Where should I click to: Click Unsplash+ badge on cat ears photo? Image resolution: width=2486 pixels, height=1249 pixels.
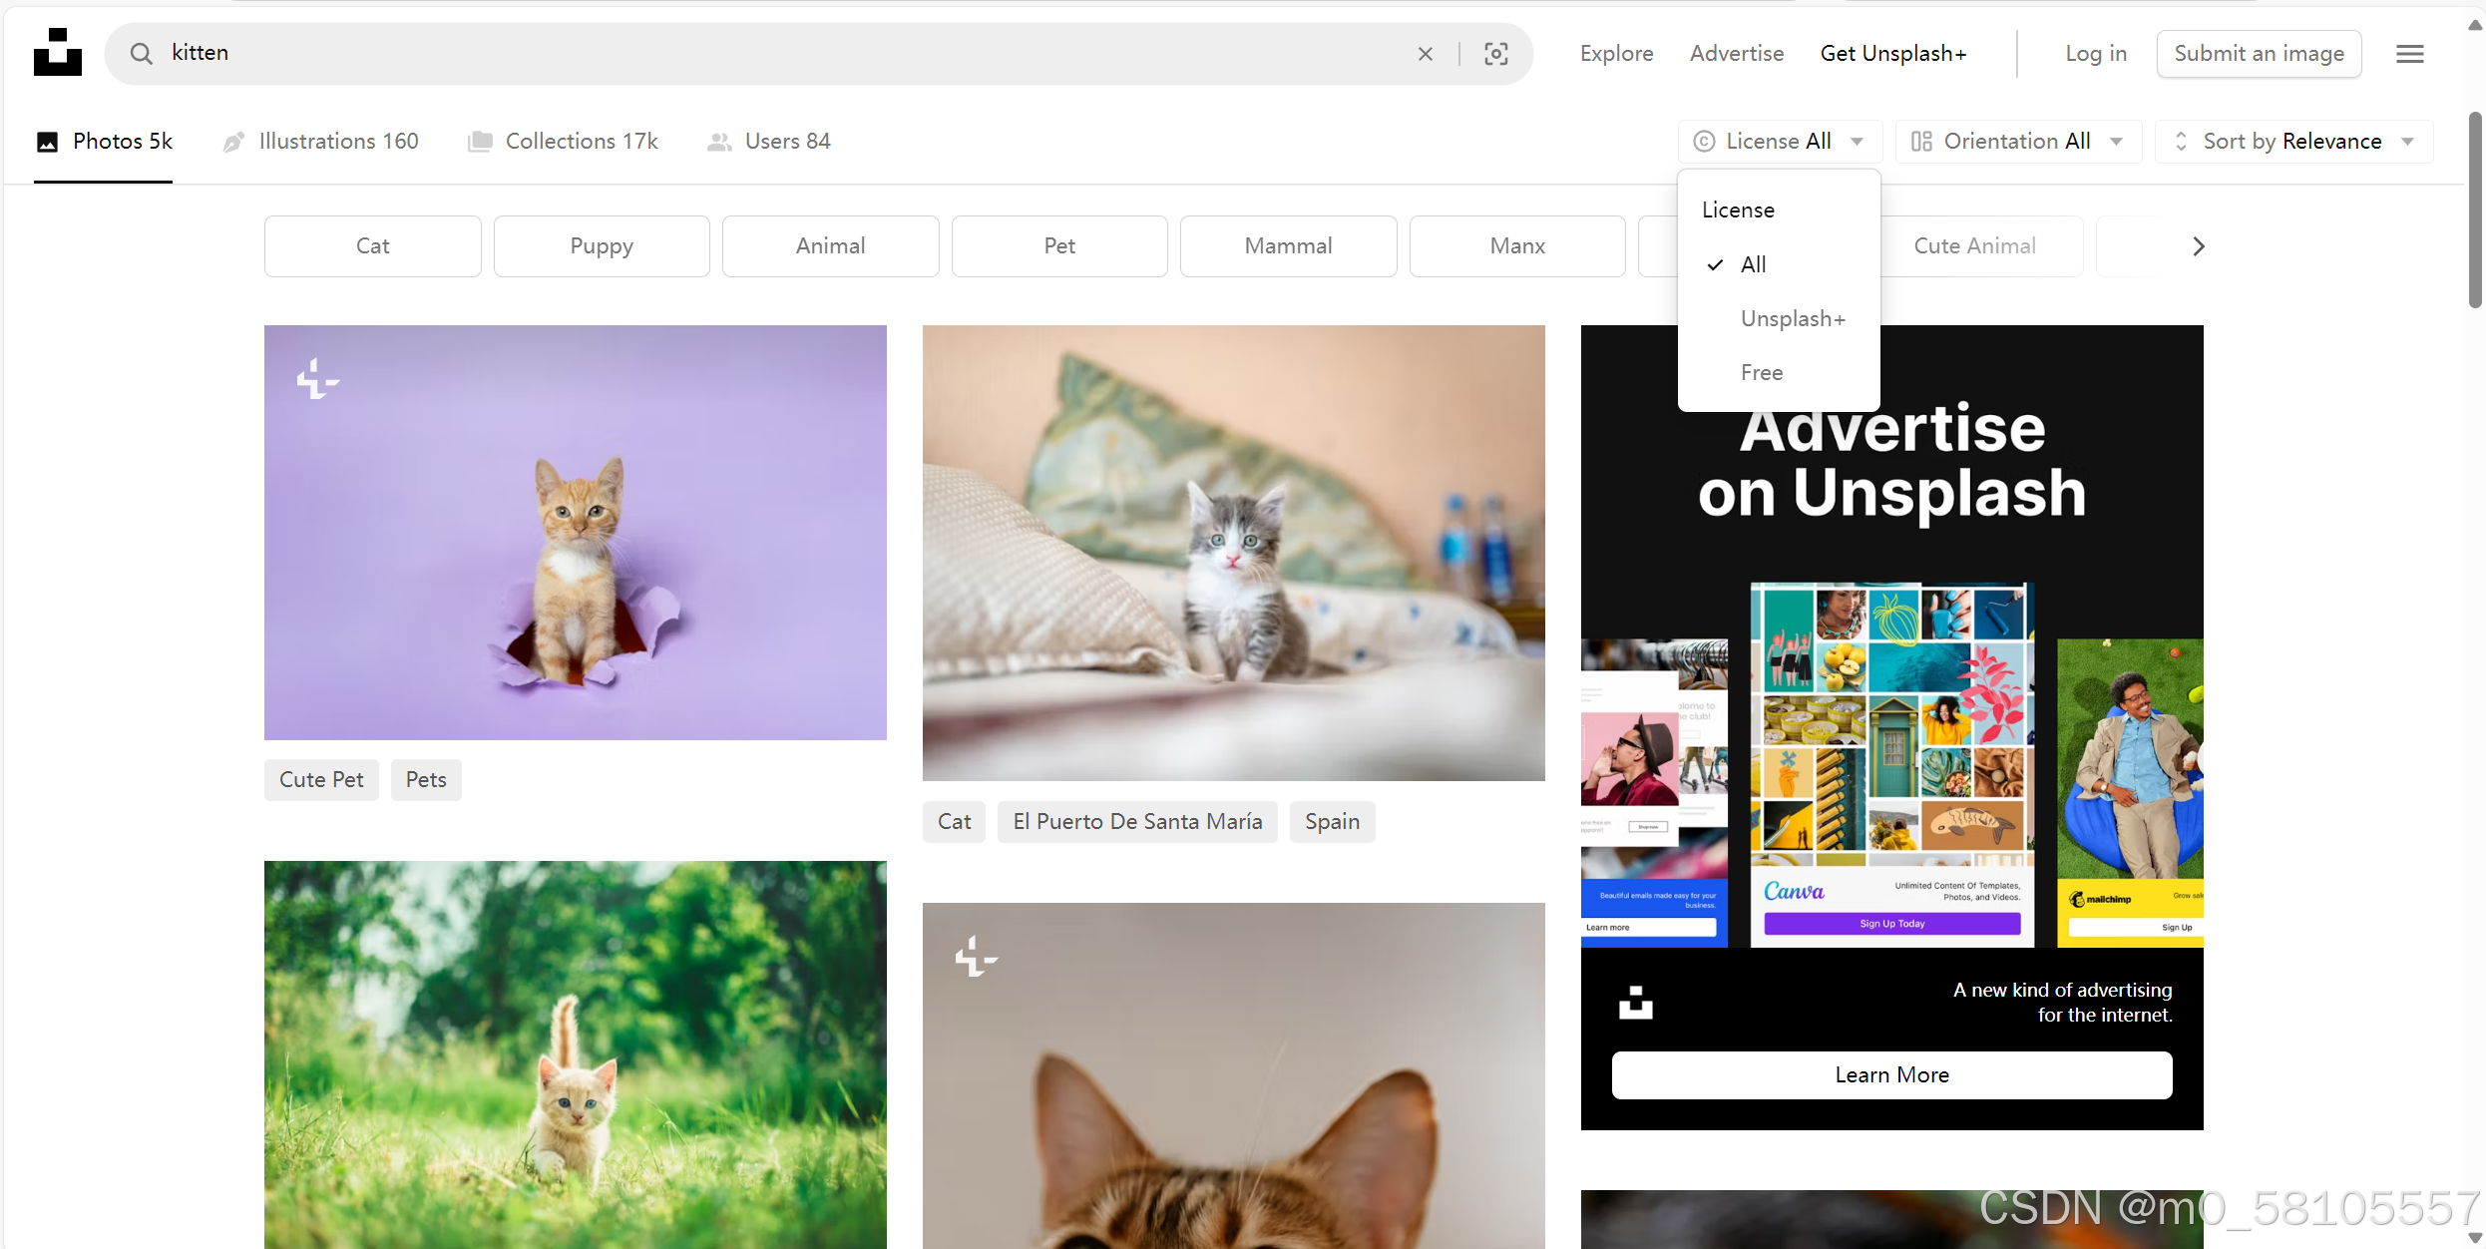click(x=976, y=957)
